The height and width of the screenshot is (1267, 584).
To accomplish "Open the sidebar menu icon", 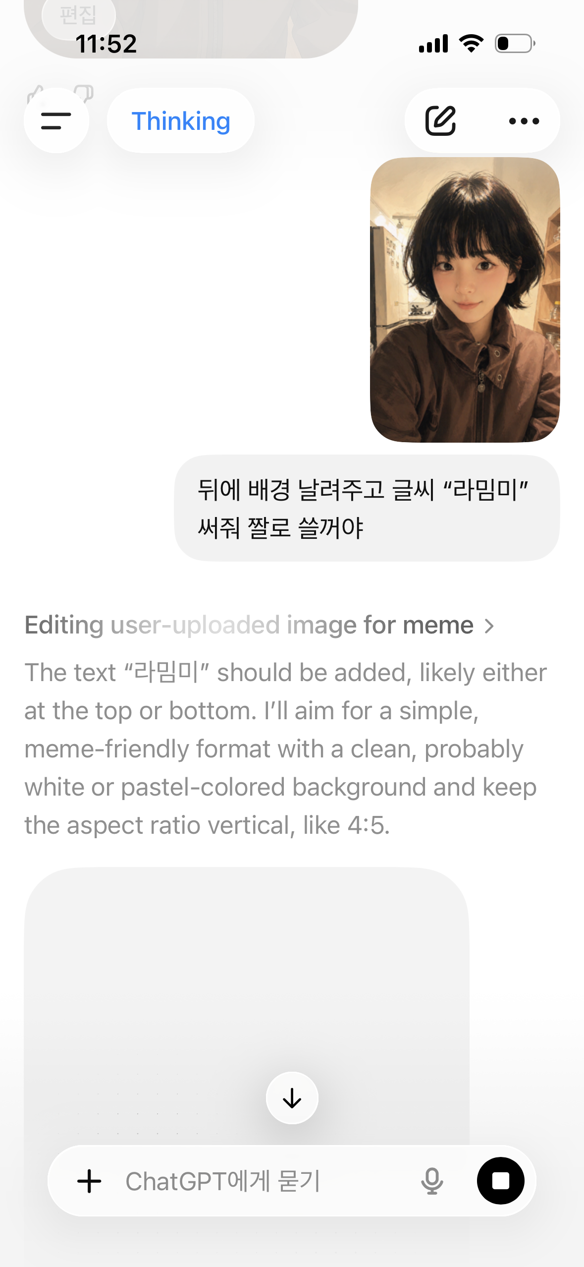I will click(56, 120).
